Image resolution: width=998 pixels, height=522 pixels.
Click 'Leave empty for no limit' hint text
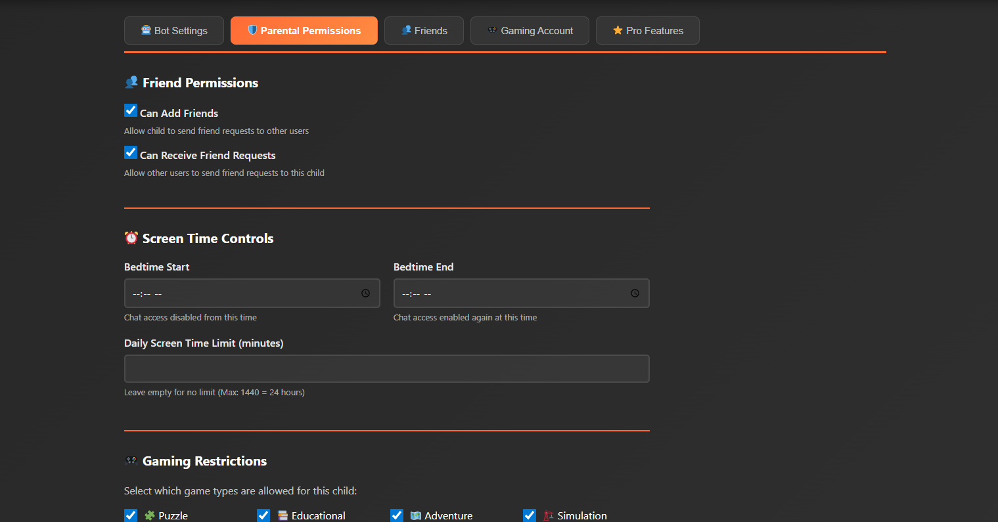(214, 392)
